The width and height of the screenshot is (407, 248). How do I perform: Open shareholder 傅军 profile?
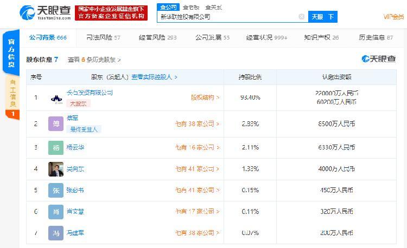(x=72, y=118)
